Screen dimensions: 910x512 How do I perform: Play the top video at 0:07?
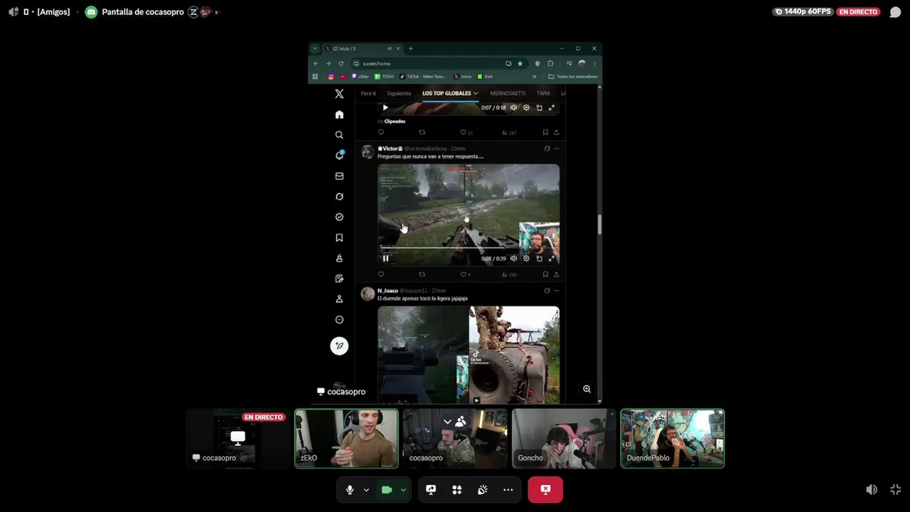coord(385,108)
